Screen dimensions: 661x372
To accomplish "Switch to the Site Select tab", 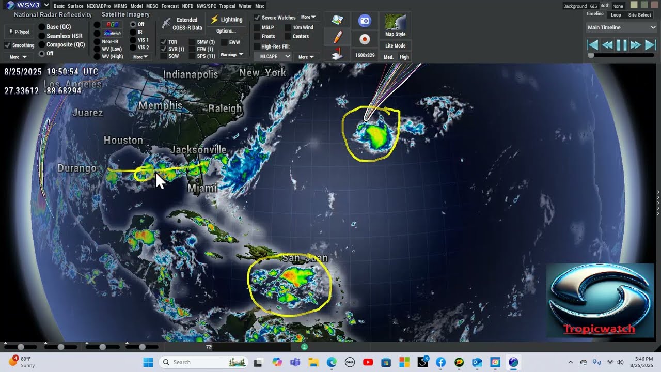I will pyautogui.click(x=639, y=15).
